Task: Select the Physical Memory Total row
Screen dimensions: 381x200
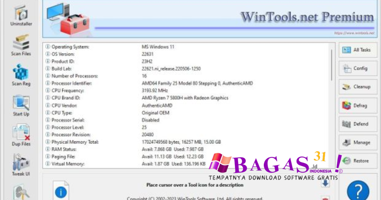Action: point(187,142)
